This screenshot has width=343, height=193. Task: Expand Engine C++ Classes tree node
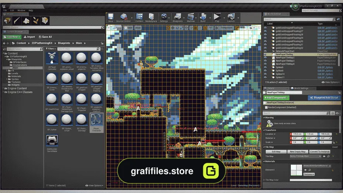pyautogui.click(x=3, y=92)
